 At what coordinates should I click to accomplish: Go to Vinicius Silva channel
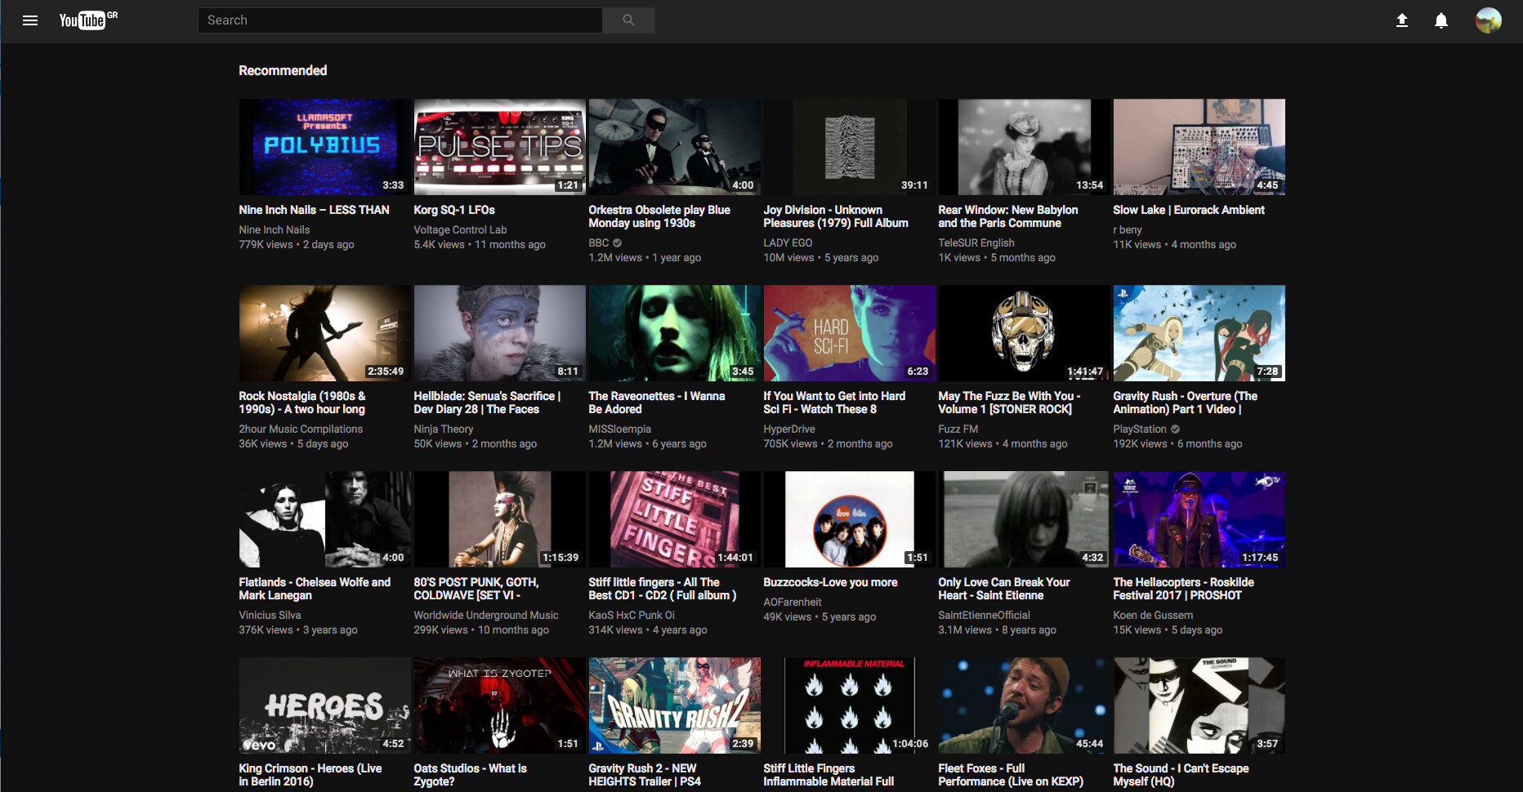tap(270, 616)
